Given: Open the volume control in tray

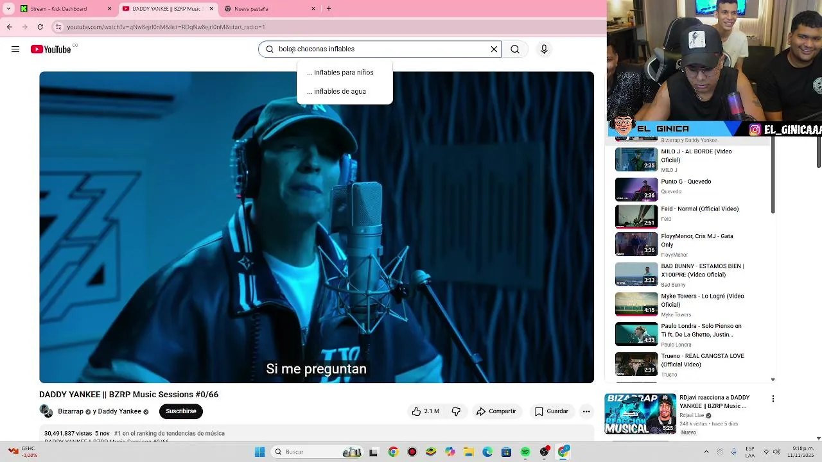Looking at the screenshot, I should 778,452.
